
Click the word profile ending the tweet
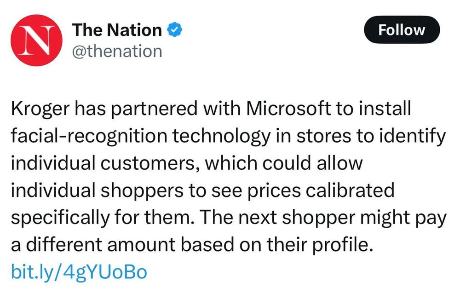(343, 245)
